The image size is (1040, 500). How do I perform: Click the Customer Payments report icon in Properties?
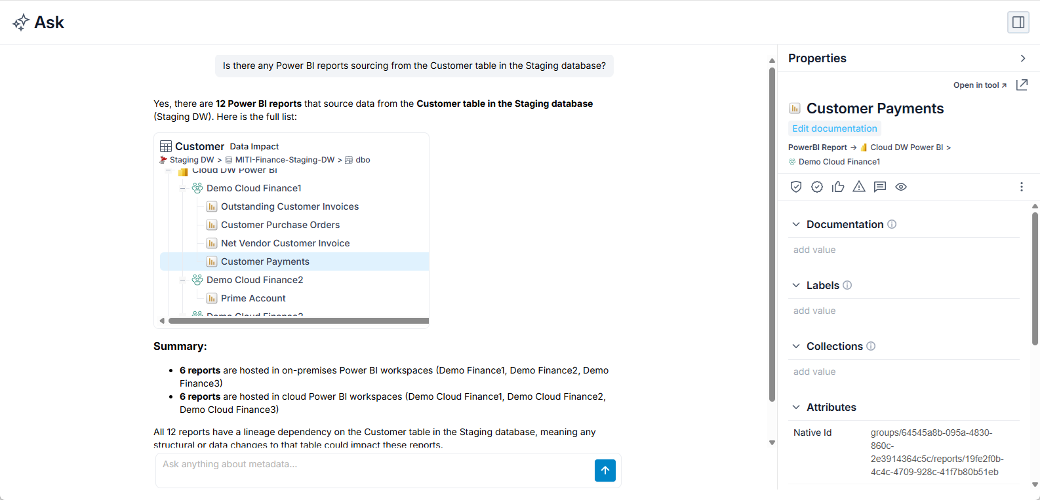795,108
